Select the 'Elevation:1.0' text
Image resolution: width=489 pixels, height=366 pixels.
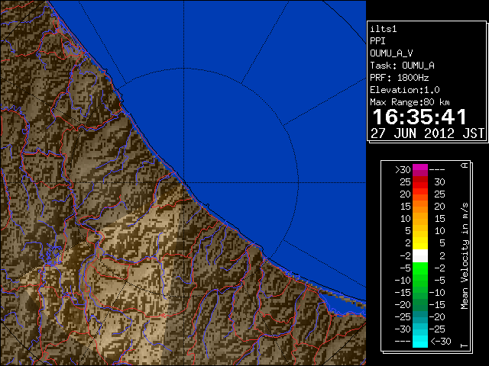[x=405, y=90]
